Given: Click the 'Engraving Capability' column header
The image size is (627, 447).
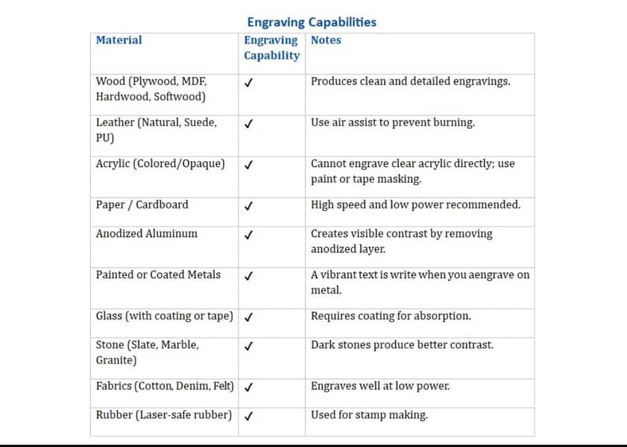Looking at the screenshot, I should click(271, 48).
